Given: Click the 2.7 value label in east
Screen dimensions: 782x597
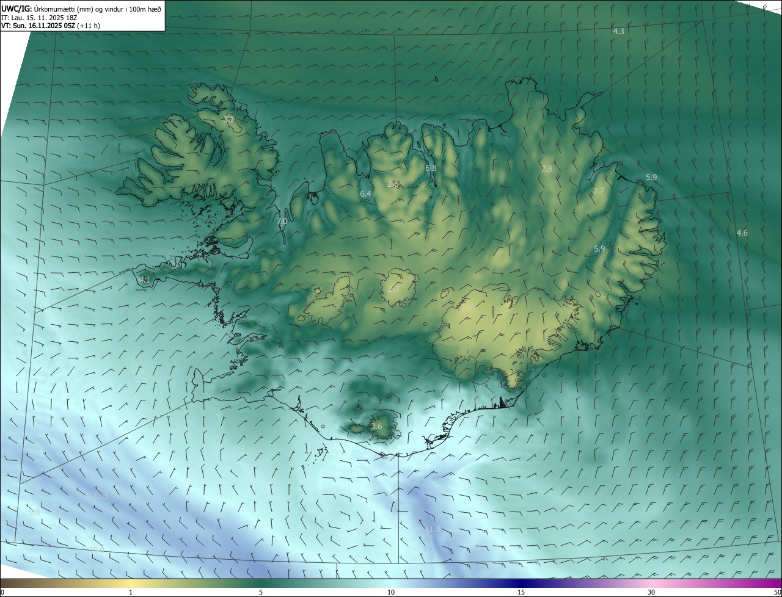Looking at the screenshot, I should (x=598, y=191).
